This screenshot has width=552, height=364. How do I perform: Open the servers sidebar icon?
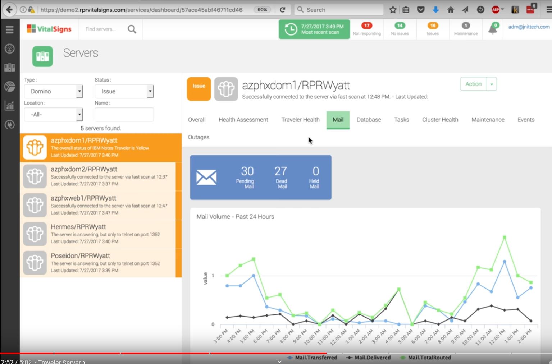(x=10, y=67)
